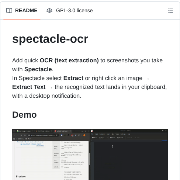Click the words "with a desktop notification."

[x=47, y=96]
